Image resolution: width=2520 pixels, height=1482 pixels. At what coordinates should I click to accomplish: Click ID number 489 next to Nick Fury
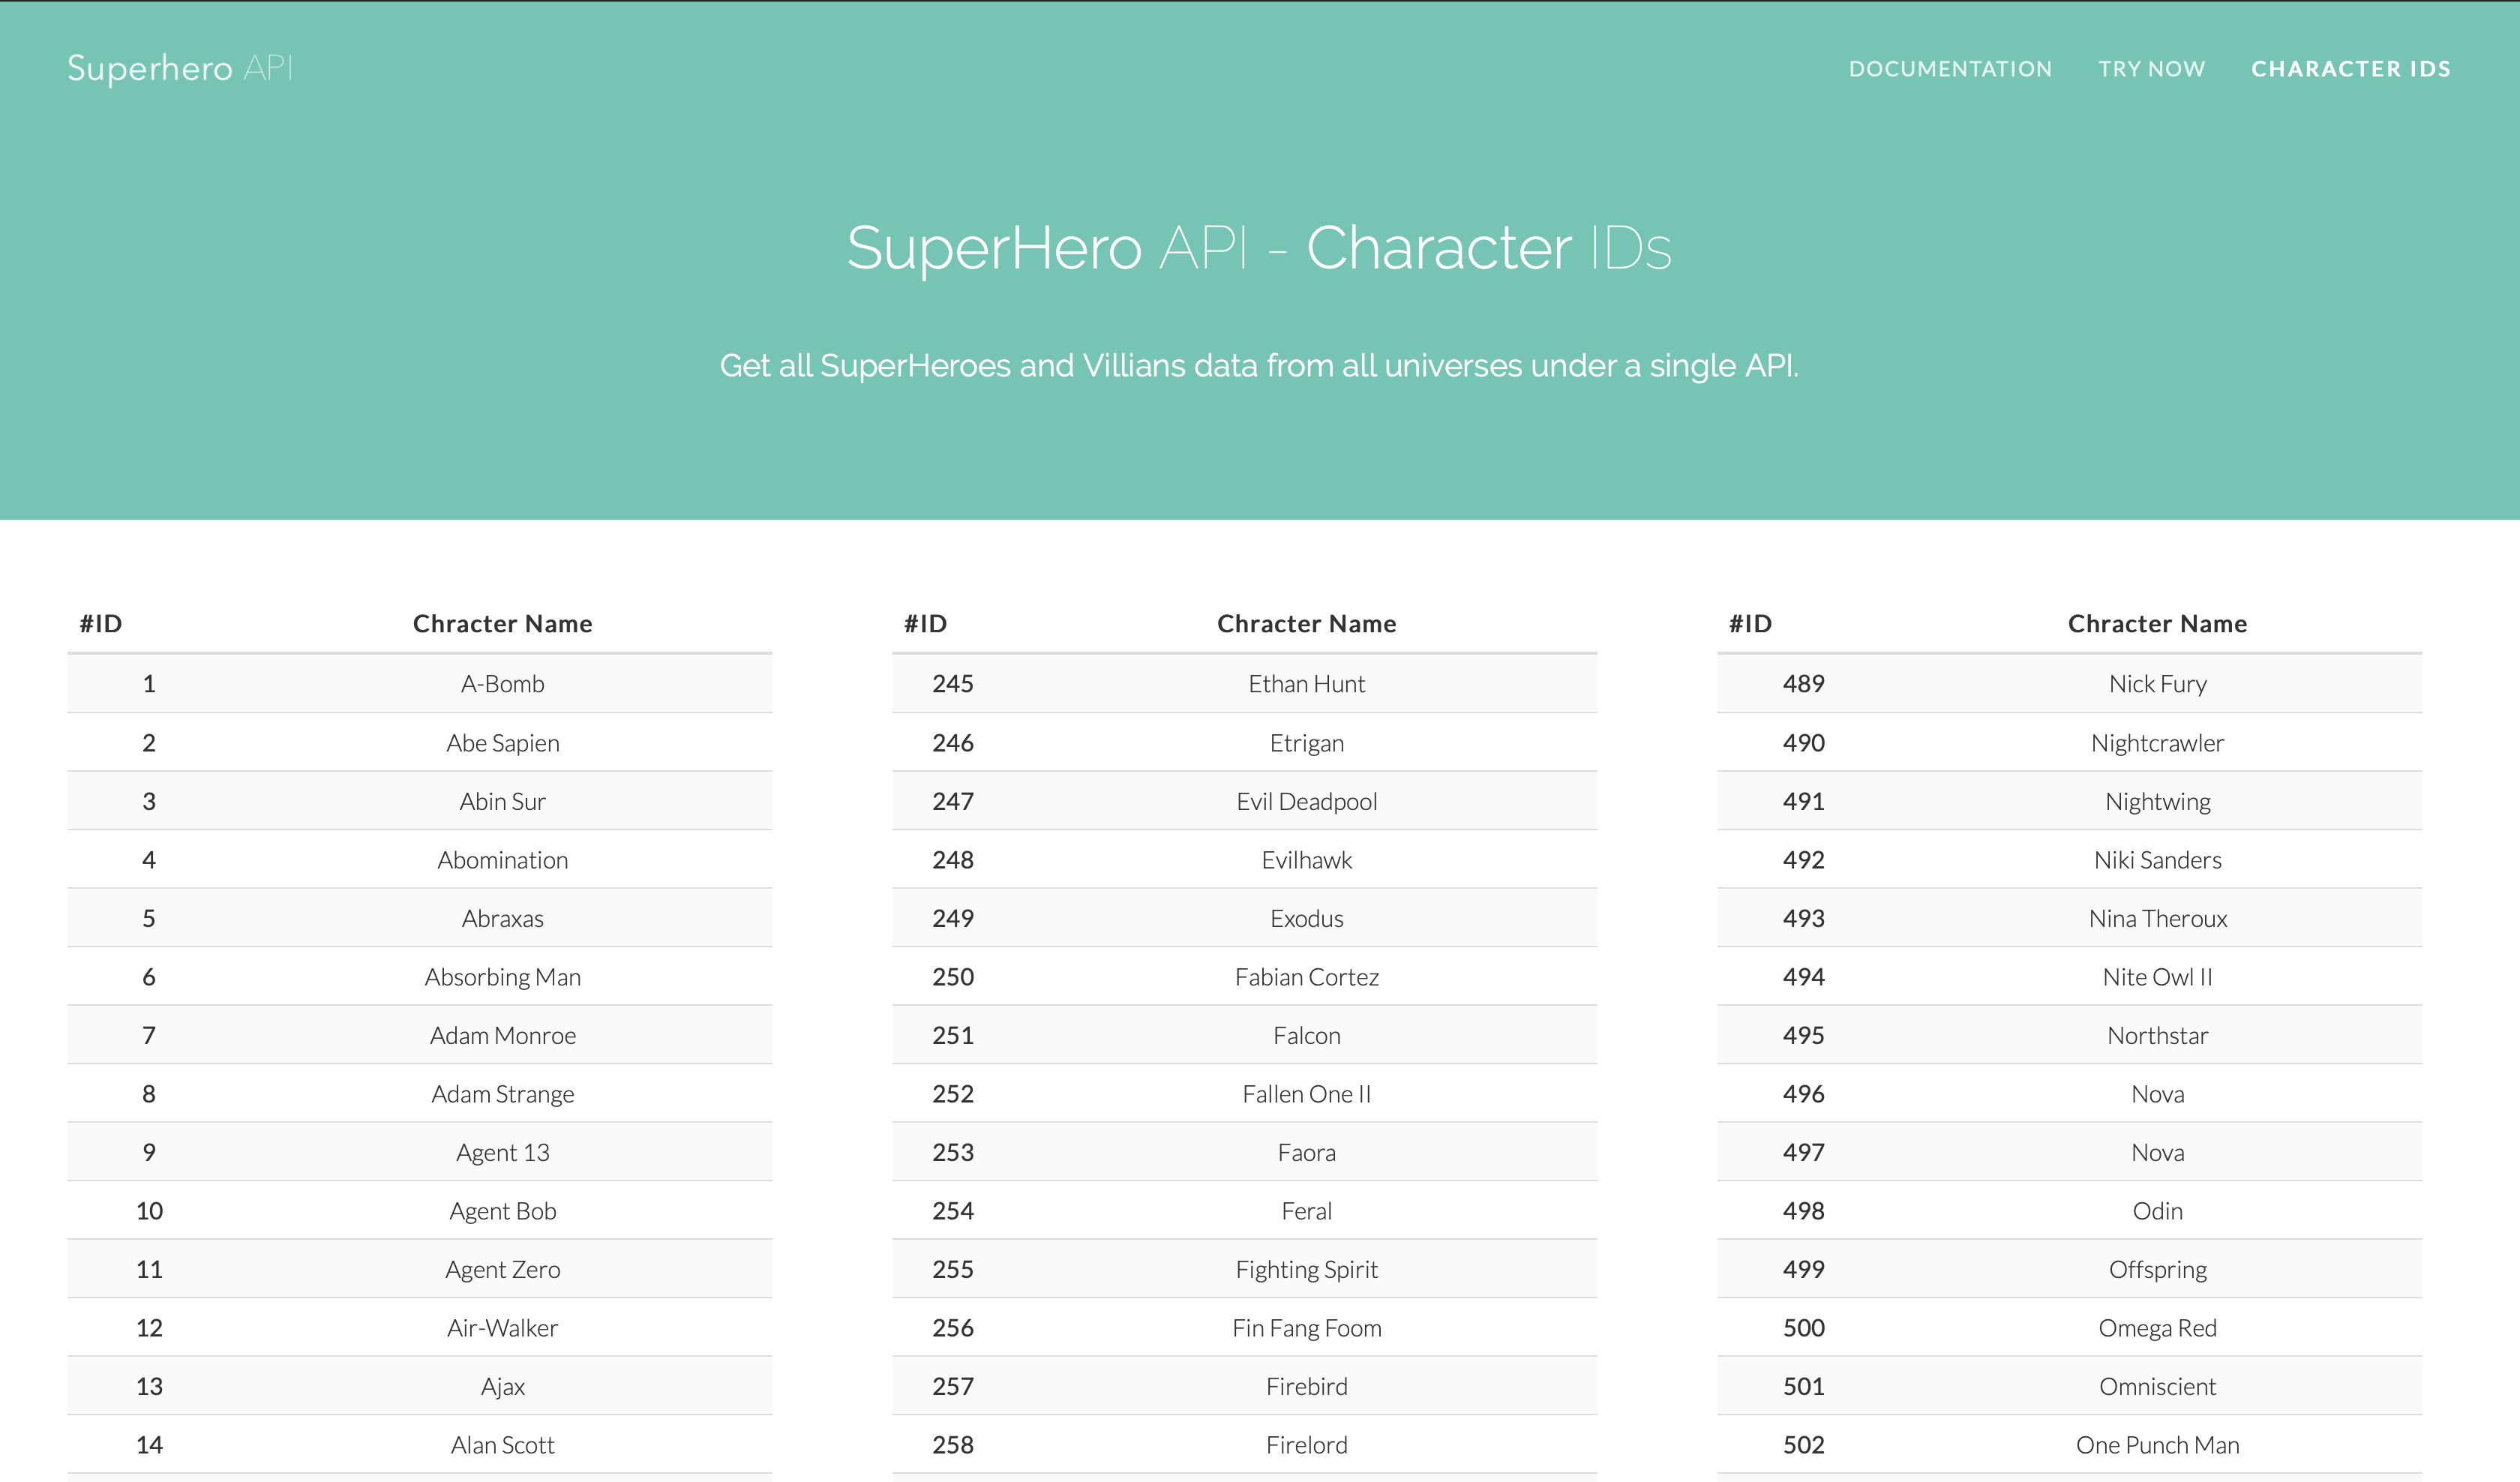point(1802,684)
